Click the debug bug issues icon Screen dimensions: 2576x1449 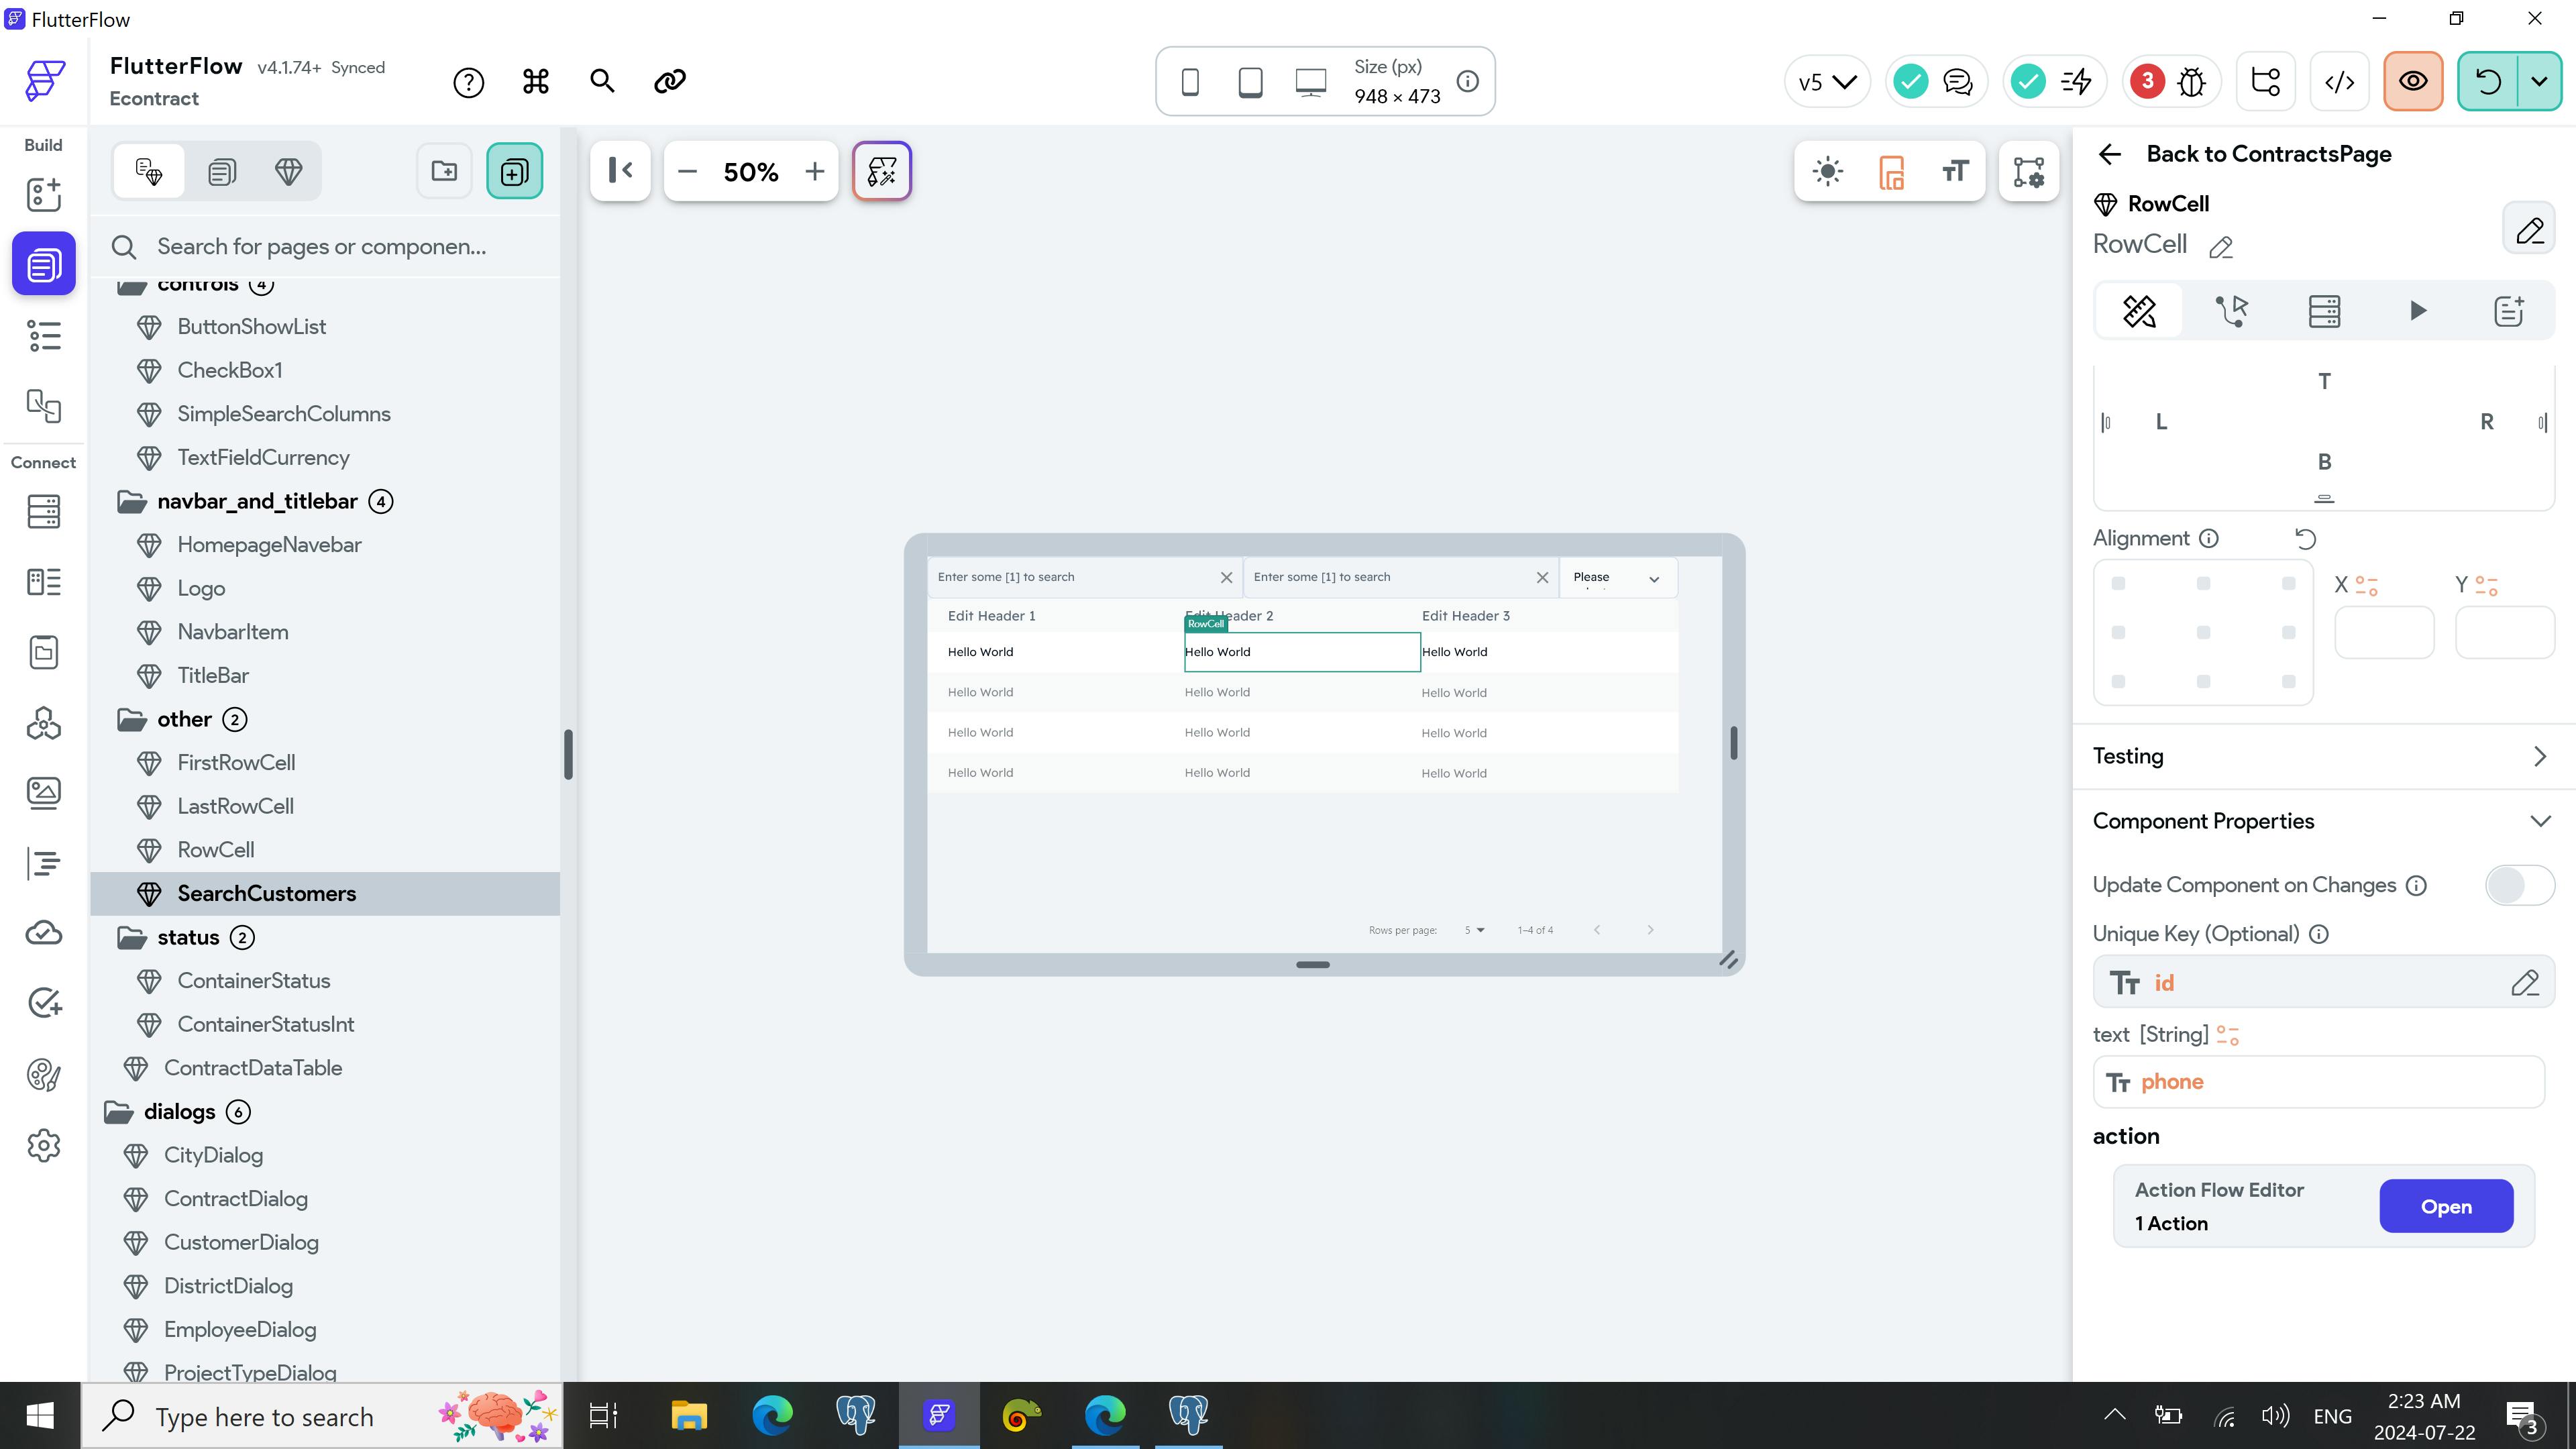(2191, 81)
